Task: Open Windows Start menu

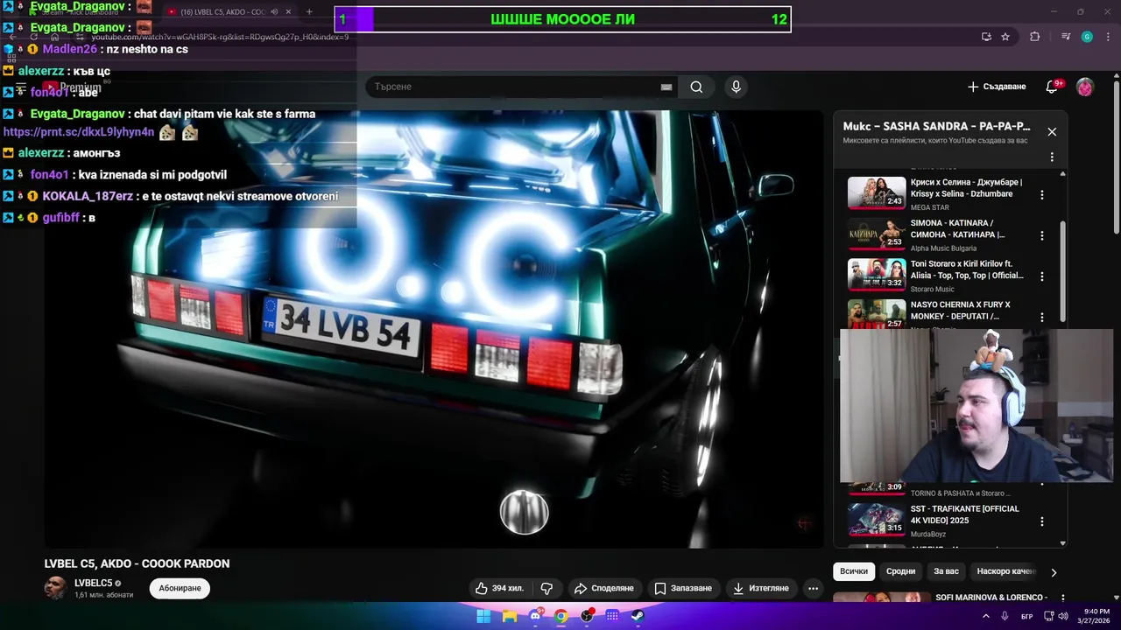Action: (x=483, y=616)
